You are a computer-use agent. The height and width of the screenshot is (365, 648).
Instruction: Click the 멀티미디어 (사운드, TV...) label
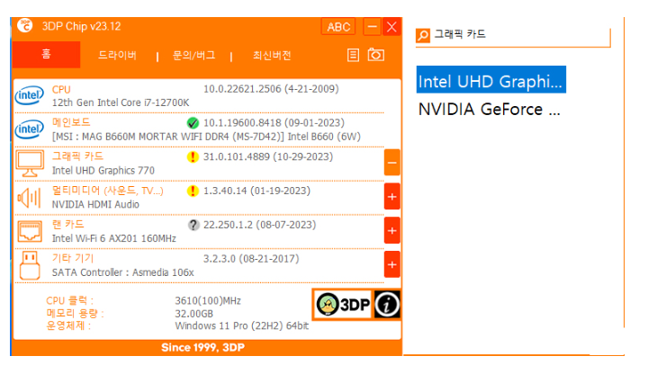[107, 191]
